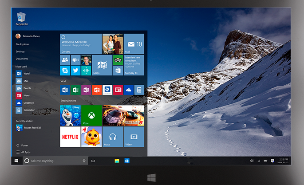Screen dimensions: 304x185
Task: Open the volume control in tray
Action: (x=252, y=161)
